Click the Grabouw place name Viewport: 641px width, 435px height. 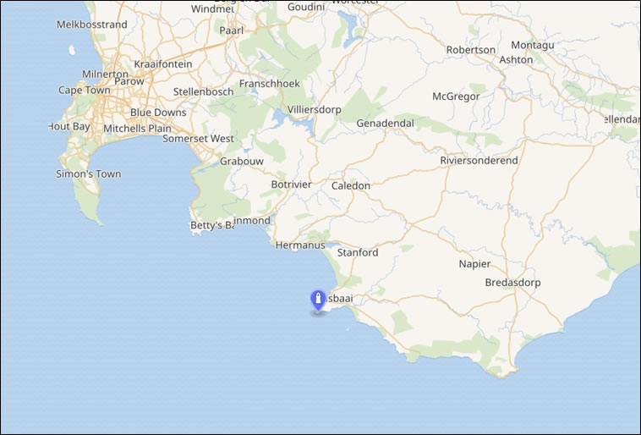[242, 162]
